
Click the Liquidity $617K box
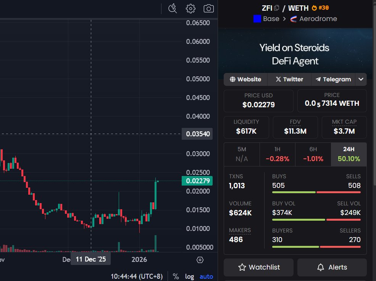(246, 127)
